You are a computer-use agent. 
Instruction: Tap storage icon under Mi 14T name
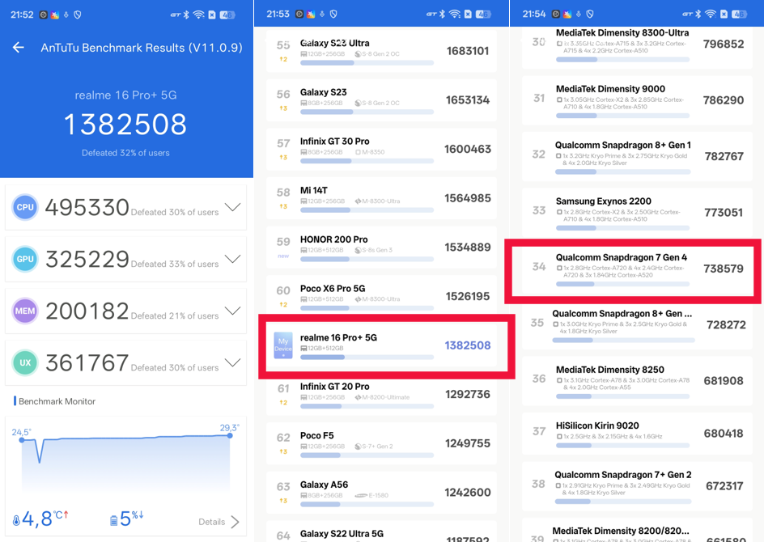[x=303, y=201]
